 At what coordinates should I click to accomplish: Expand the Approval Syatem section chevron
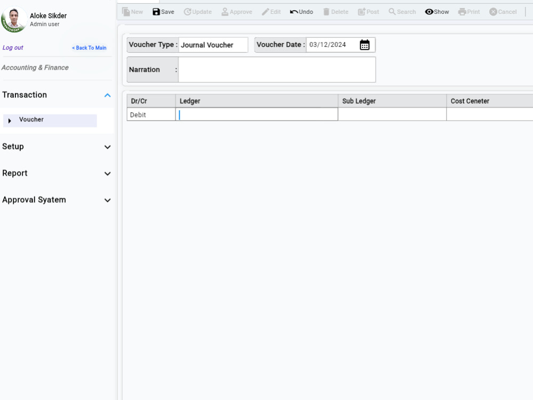click(108, 200)
